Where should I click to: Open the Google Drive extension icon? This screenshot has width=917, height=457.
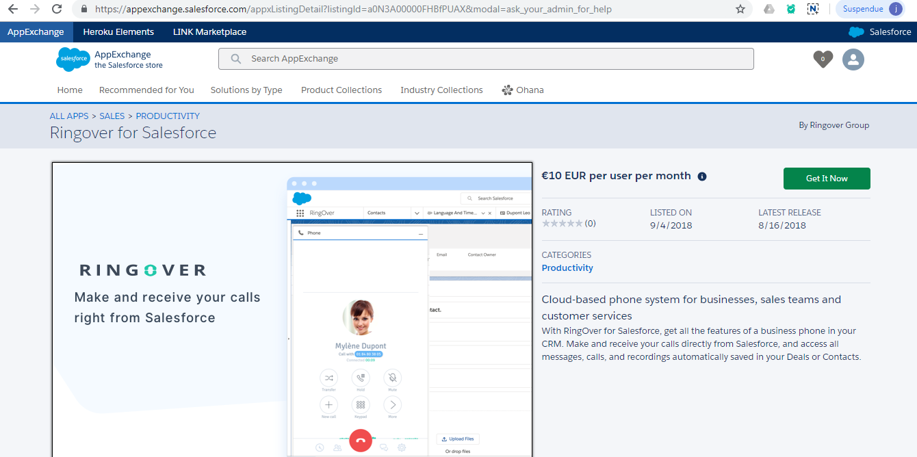[x=769, y=10]
